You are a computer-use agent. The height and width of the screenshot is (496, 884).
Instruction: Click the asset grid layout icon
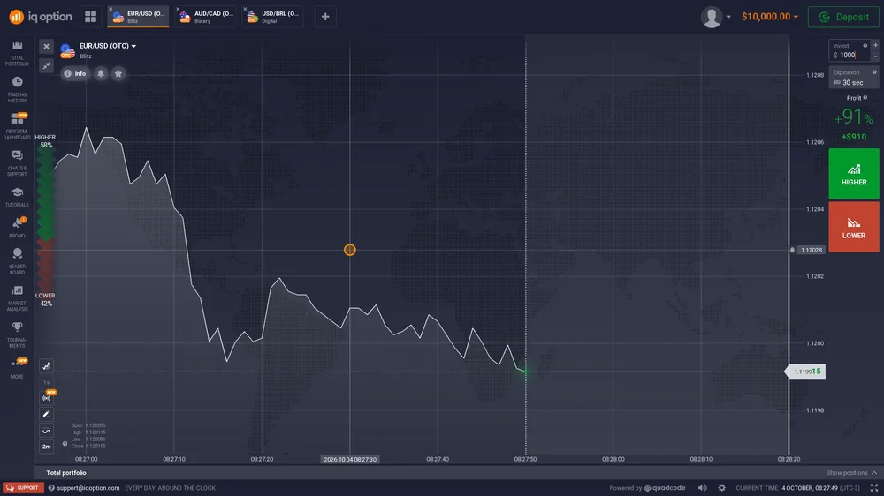(91, 16)
